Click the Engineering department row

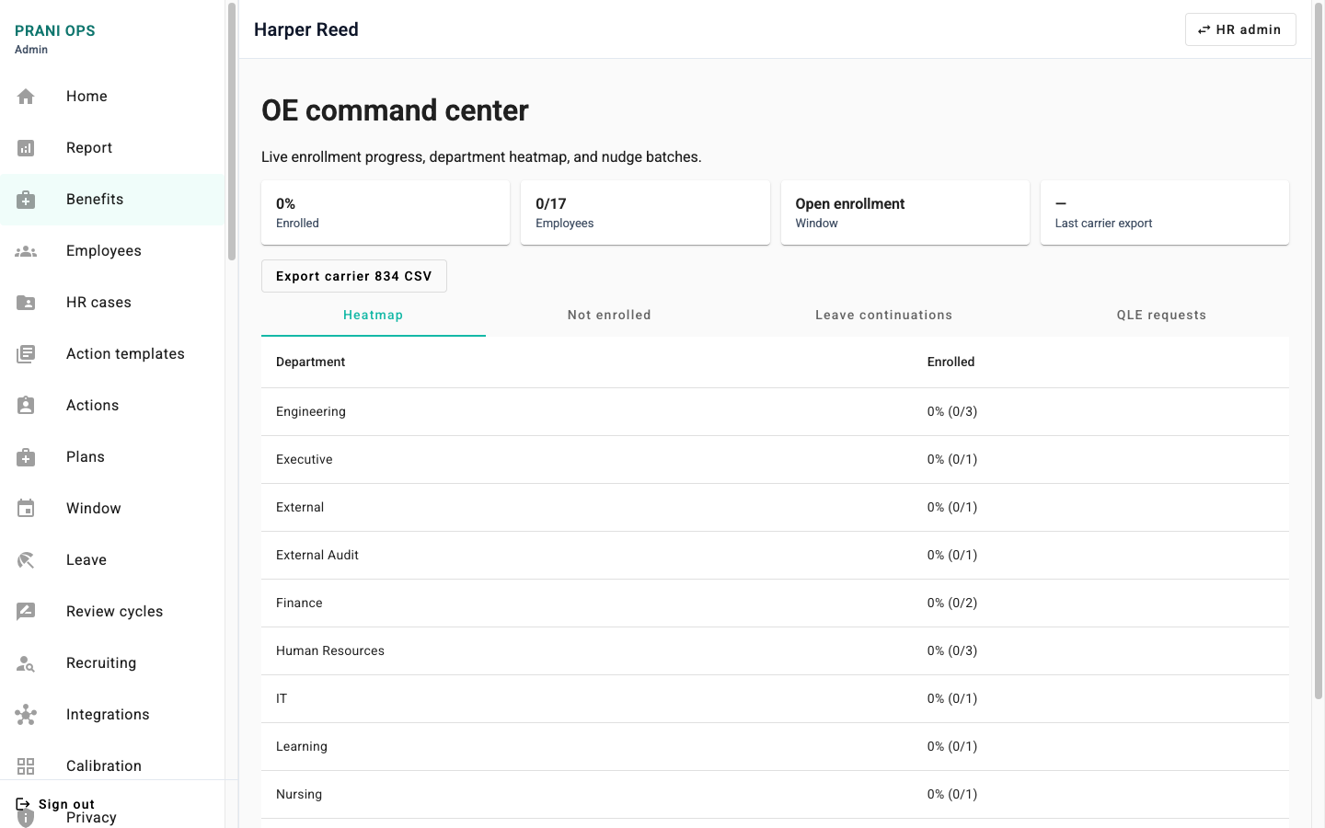(x=775, y=411)
